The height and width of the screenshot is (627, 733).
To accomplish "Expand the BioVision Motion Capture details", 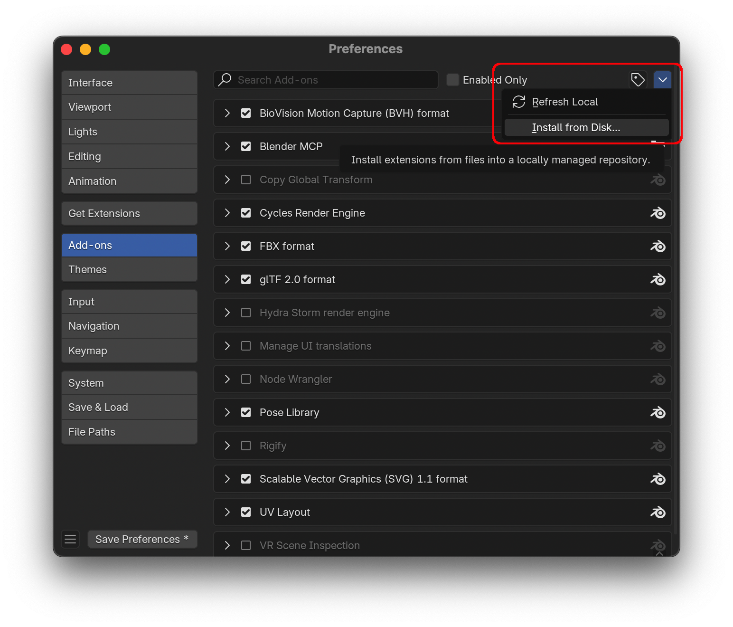I will 227,113.
